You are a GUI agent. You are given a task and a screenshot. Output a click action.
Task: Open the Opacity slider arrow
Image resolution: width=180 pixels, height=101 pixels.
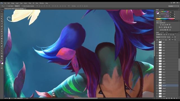[175, 37]
